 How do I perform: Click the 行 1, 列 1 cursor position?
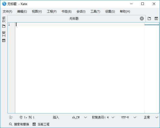tap(27, 117)
